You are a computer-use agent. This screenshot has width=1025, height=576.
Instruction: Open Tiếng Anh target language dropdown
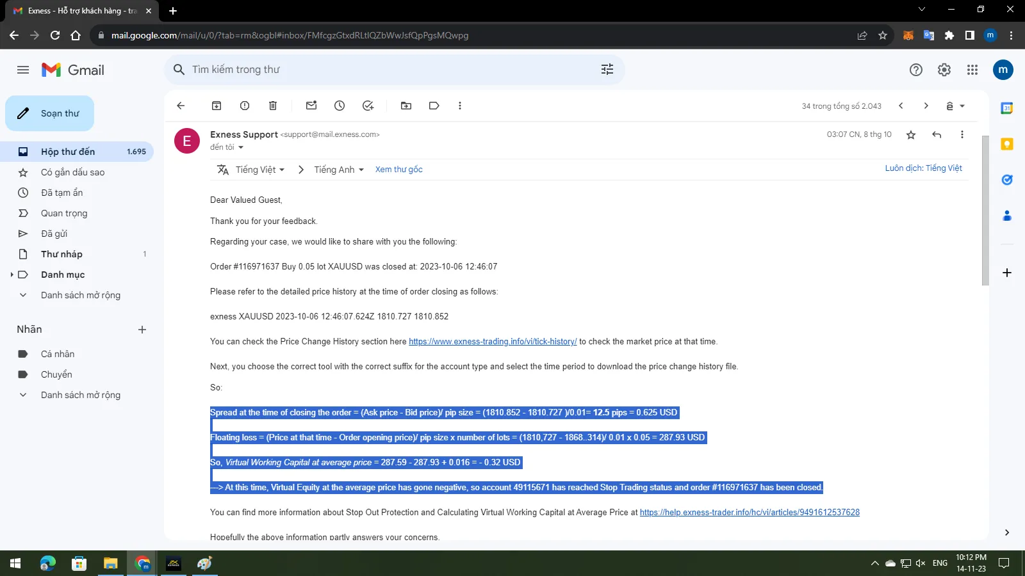pyautogui.click(x=339, y=170)
